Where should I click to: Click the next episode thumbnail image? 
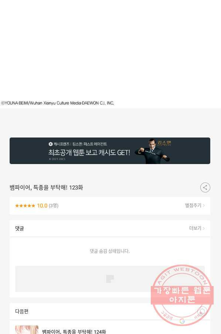[27, 330]
